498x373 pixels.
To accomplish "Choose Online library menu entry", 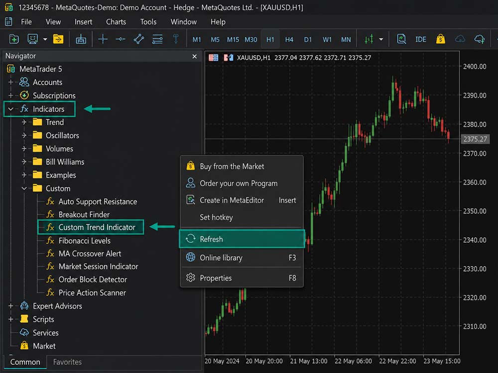I will 242,258.
